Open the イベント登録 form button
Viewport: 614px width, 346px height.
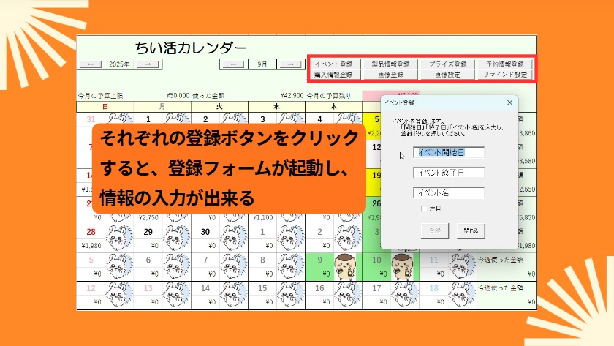coord(333,64)
